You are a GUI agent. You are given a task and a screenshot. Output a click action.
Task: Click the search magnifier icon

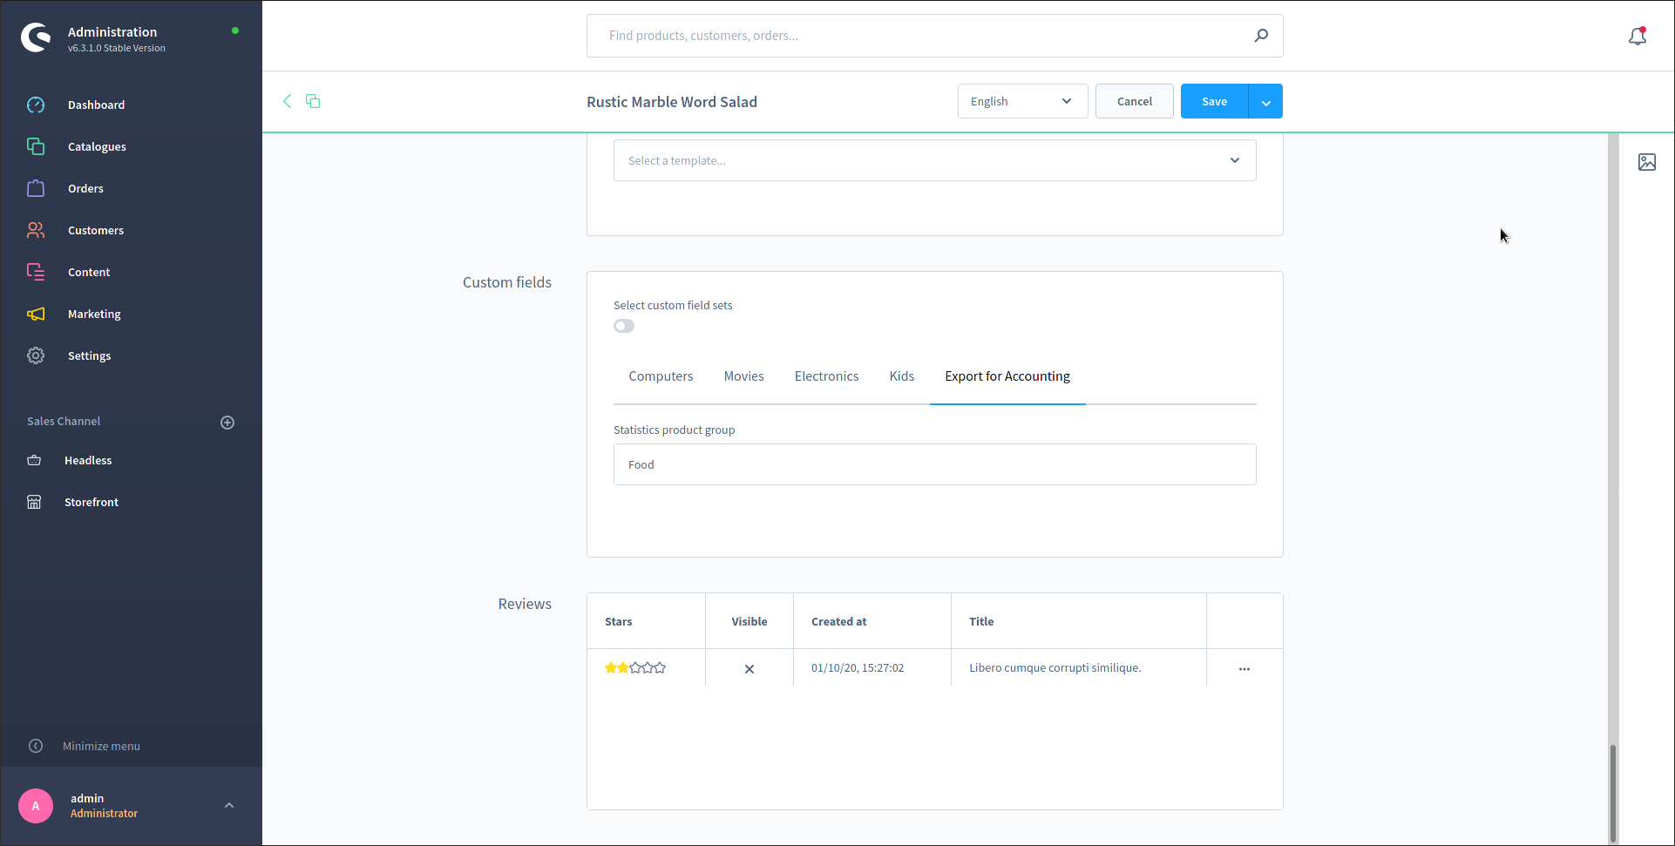[x=1261, y=36]
